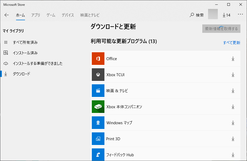
Task: Download the Print 3D update
Action: [233, 139]
